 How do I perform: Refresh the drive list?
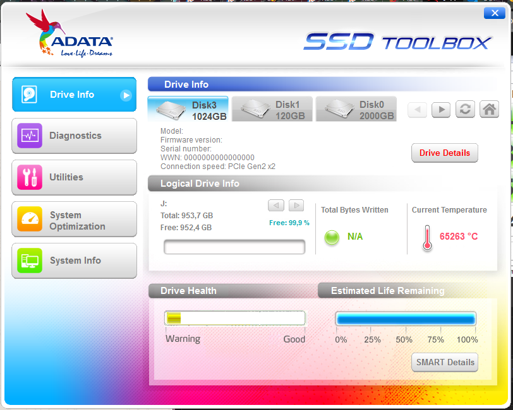465,109
